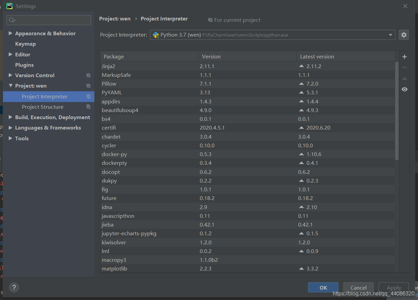Select the jupyter-echarts-pypkg package row
This screenshot has width=418, height=300.
(x=248, y=233)
